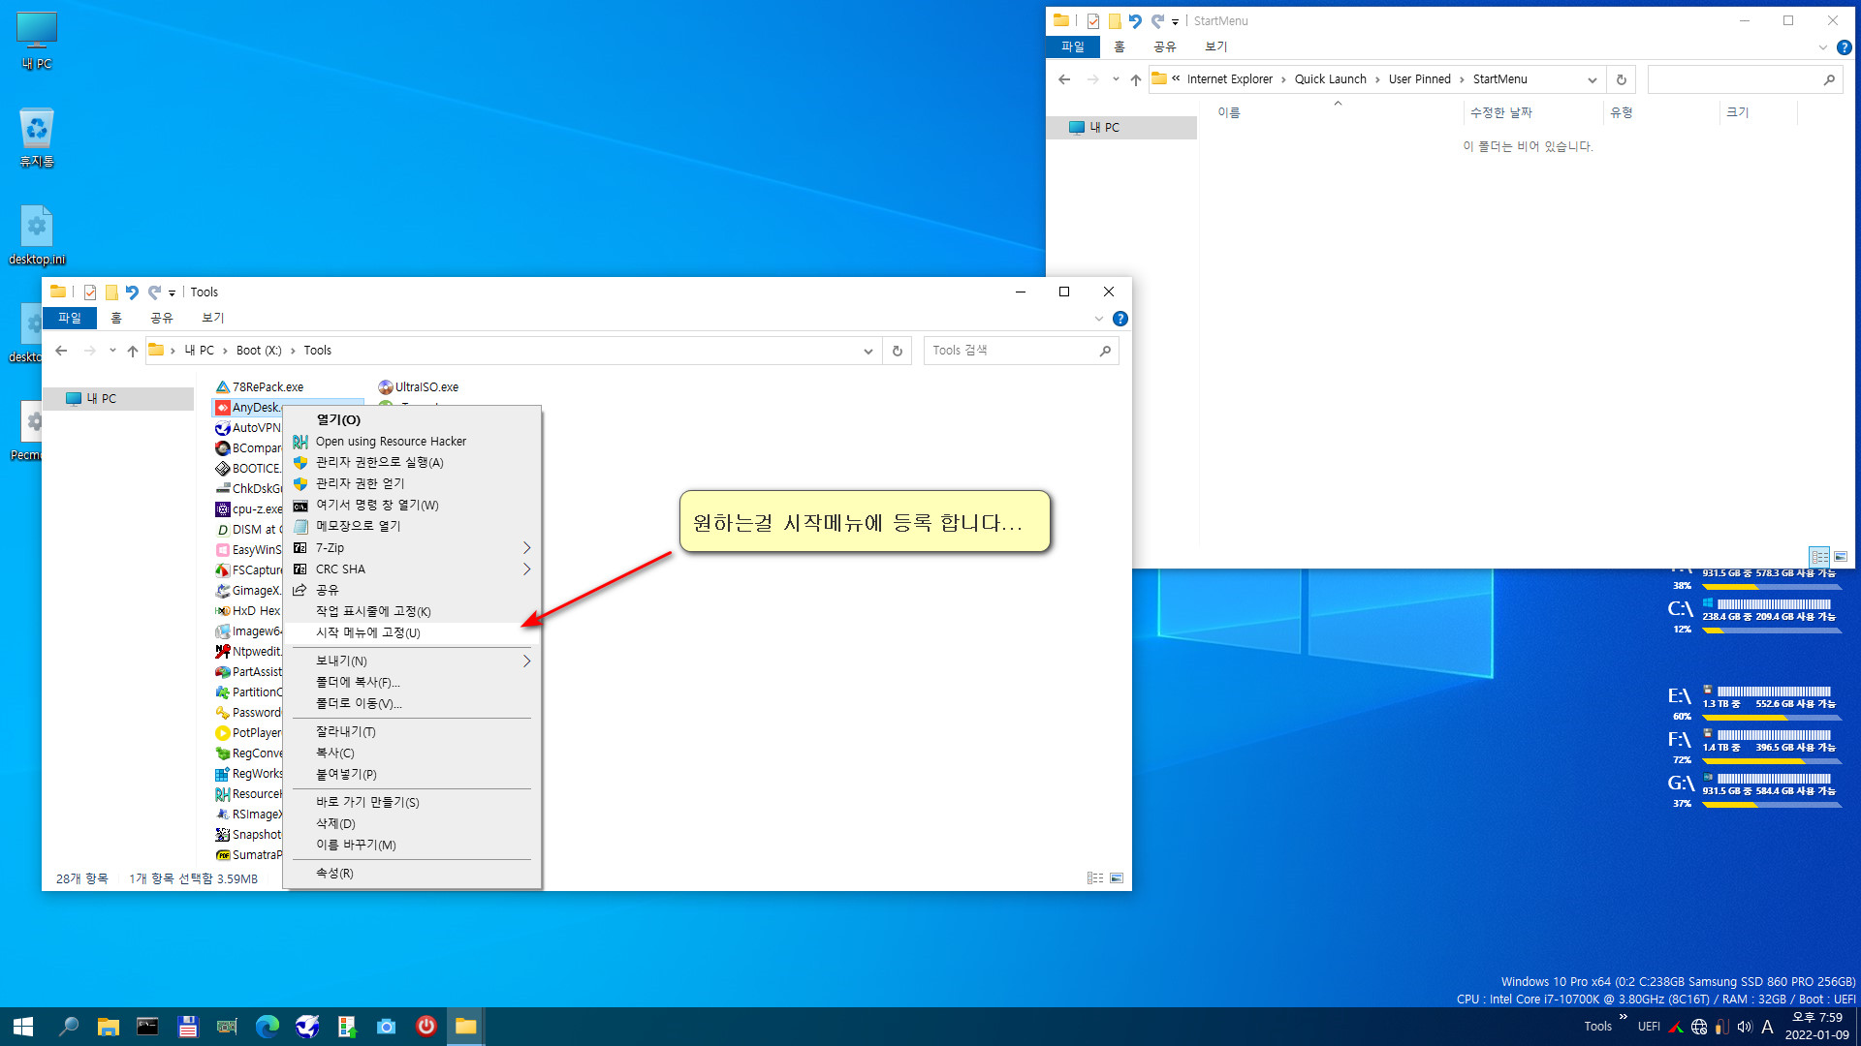Open the network card taskbar icon
The height and width of the screenshot is (1046, 1861).
click(x=227, y=1027)
